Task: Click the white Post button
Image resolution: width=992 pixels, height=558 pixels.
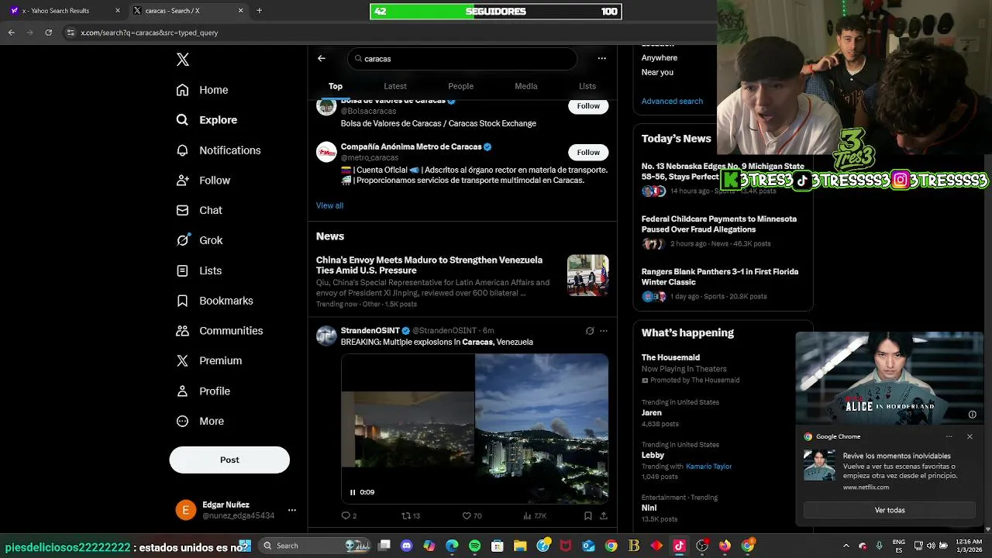Action: pos(229,460)
